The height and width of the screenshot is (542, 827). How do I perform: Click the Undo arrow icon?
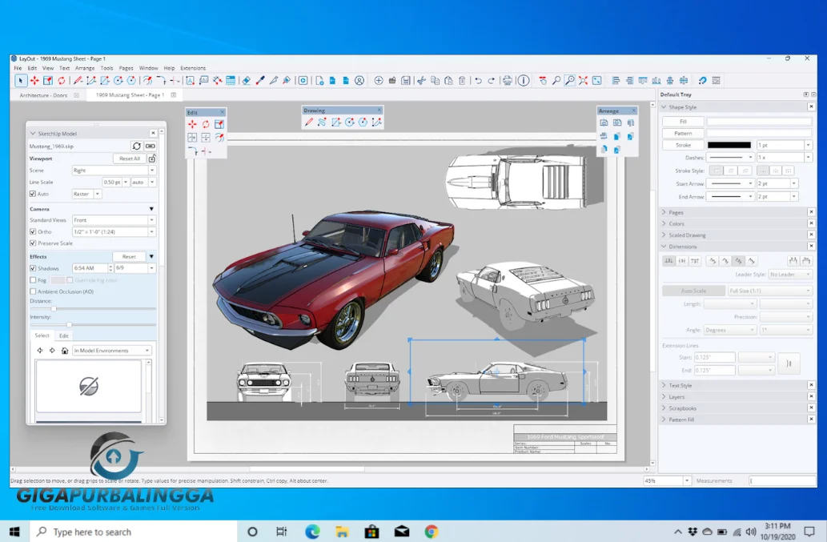478,81
